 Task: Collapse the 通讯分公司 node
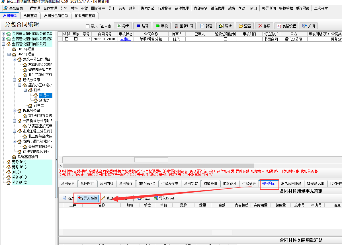[14, 80]
